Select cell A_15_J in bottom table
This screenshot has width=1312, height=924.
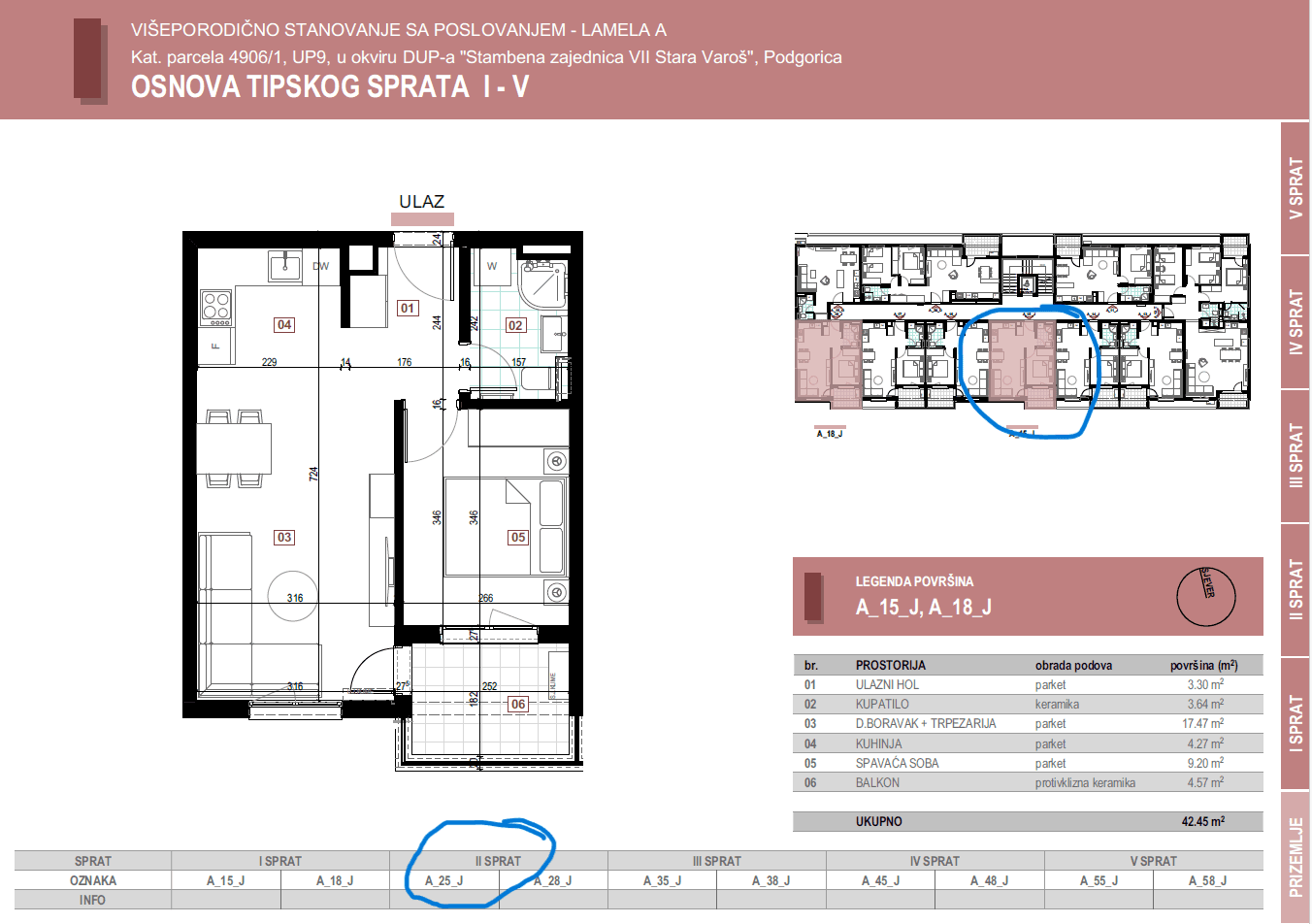pos(226,880)
